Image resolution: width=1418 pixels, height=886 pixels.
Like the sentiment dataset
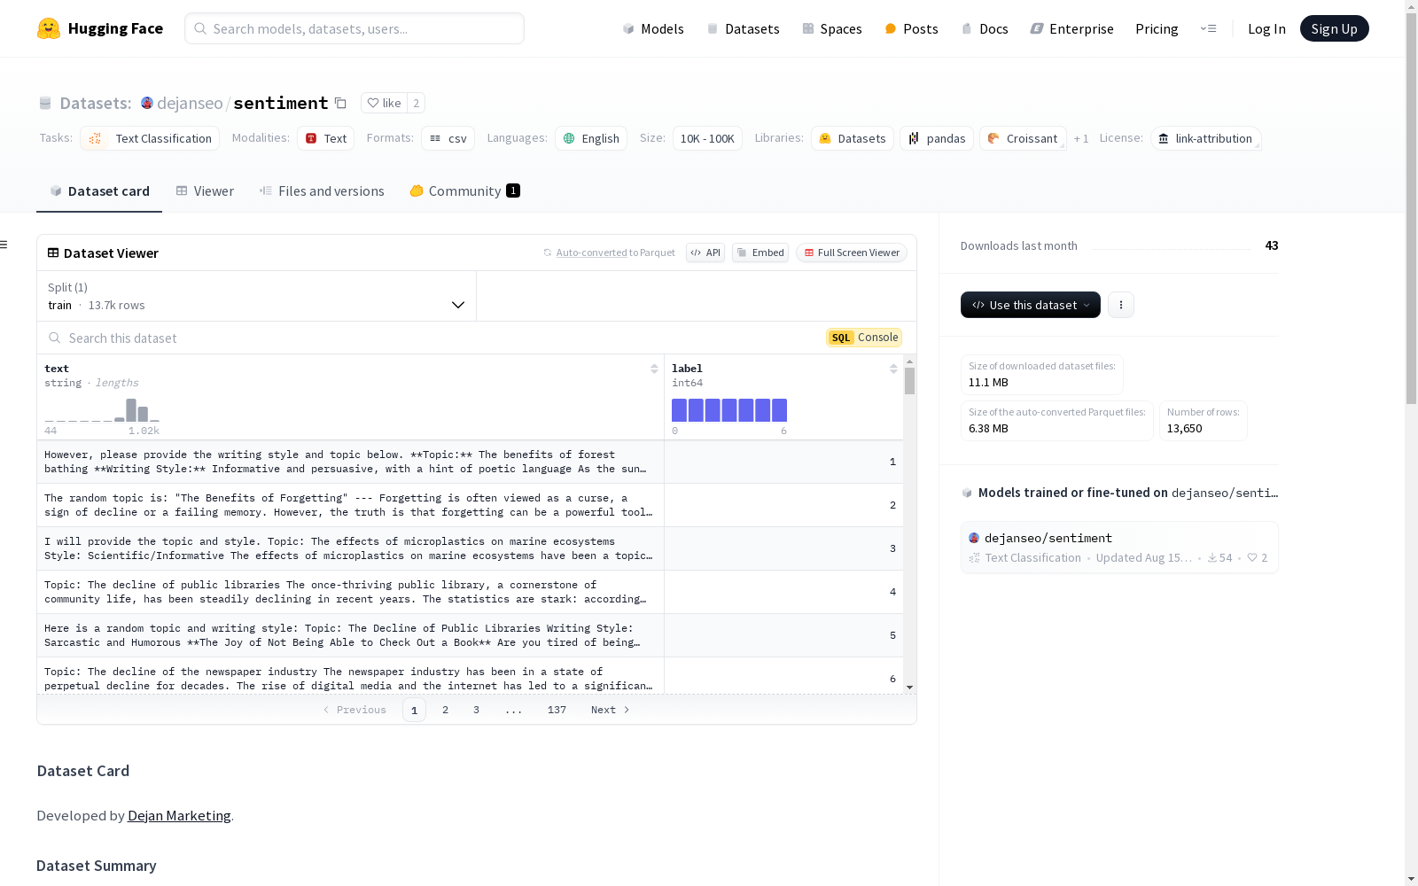tap(384, 103)
